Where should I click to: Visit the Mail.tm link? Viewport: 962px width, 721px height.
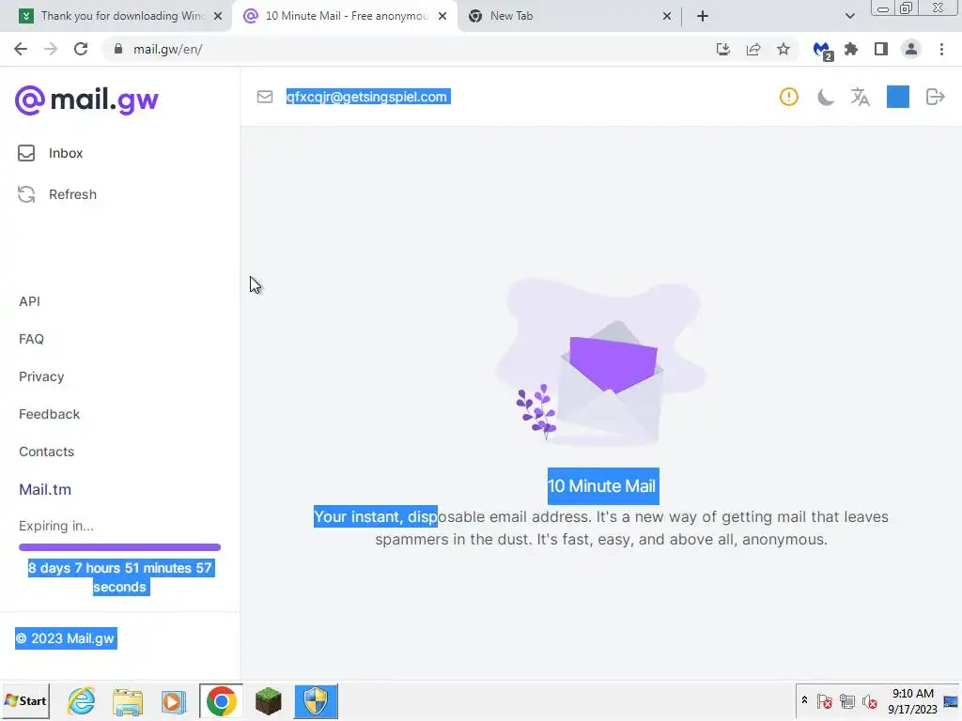(x=45, y=489)
